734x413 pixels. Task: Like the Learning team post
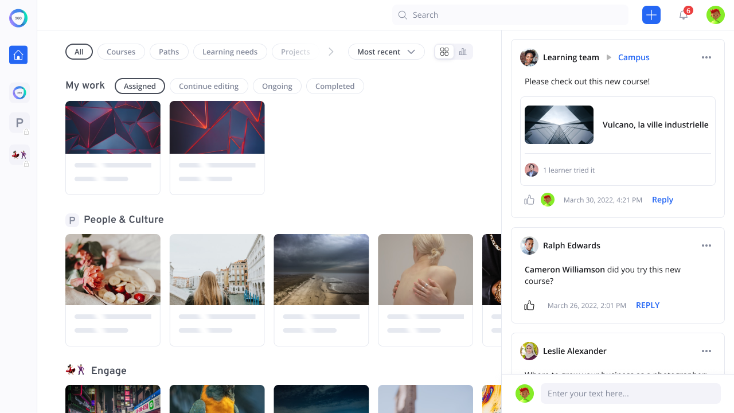[529, 200]
